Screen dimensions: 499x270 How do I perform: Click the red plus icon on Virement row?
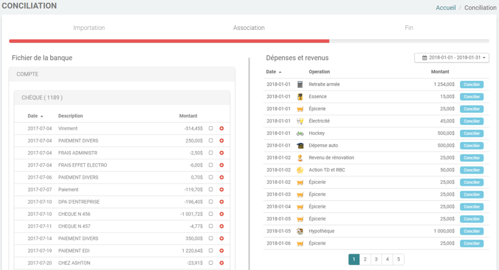(x=222, y=129)
